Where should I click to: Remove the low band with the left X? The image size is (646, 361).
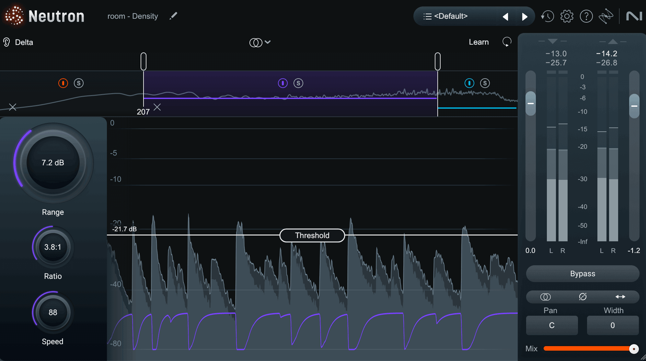(13, 107)
